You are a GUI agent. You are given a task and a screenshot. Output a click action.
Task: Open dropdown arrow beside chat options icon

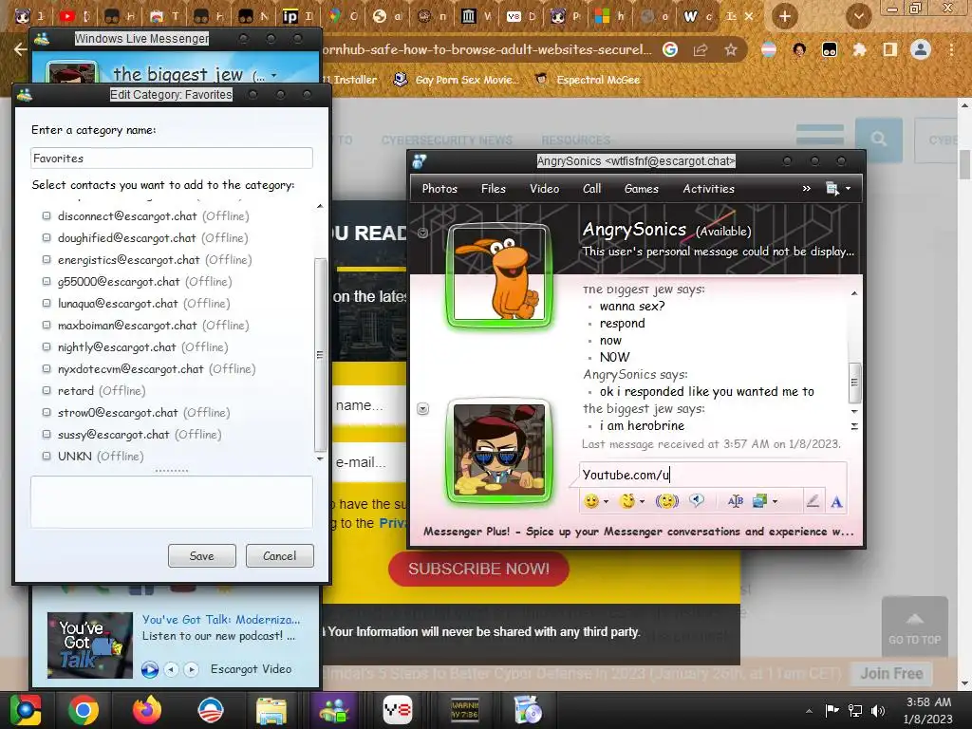click(x=848, y=189)
